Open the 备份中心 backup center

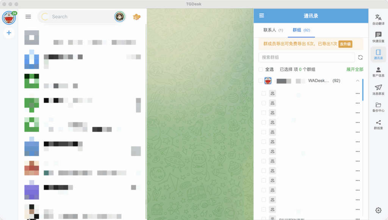coord(378,107)
